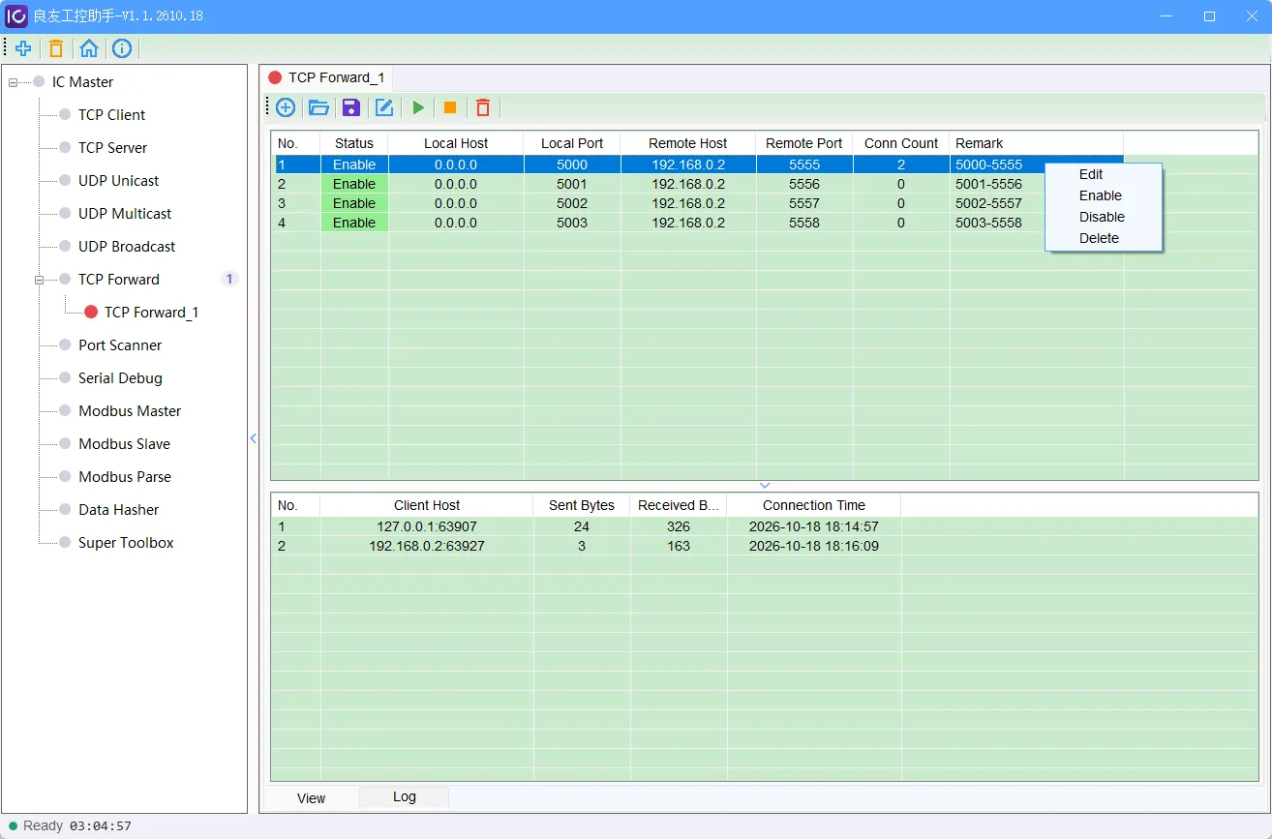Click the Enable status cell for port 5001
The image size is (1272, 839).
(354, 184)
